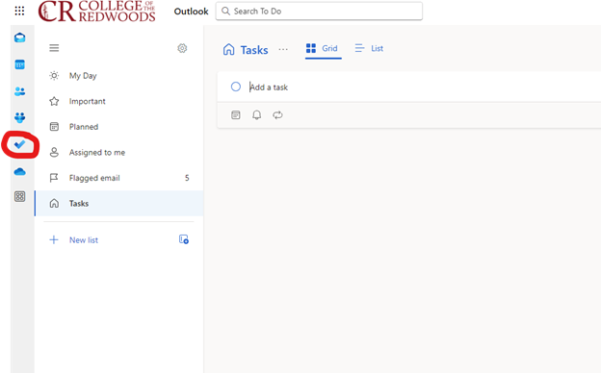Click the Tasks heading title

254,50
